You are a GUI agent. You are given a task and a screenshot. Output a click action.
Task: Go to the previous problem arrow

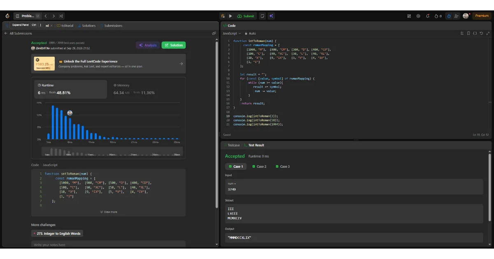pos(46,16)
